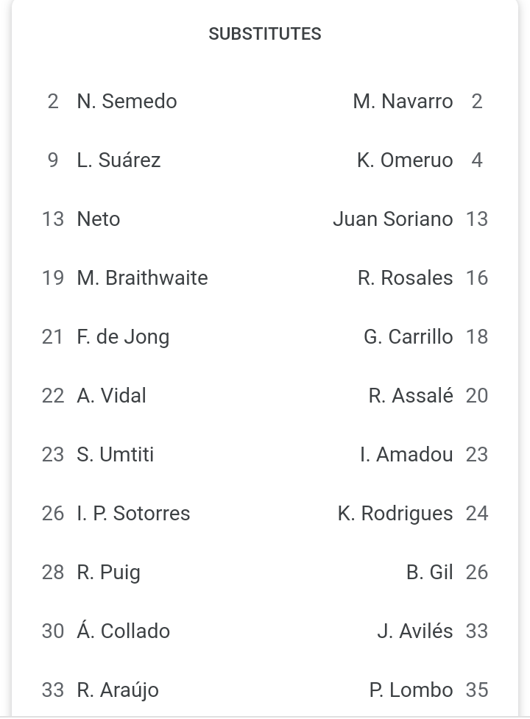Click goalkeeper Neto in substitutes

click(x=99, y=219)
